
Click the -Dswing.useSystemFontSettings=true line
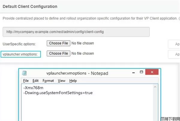click(58, 93)
